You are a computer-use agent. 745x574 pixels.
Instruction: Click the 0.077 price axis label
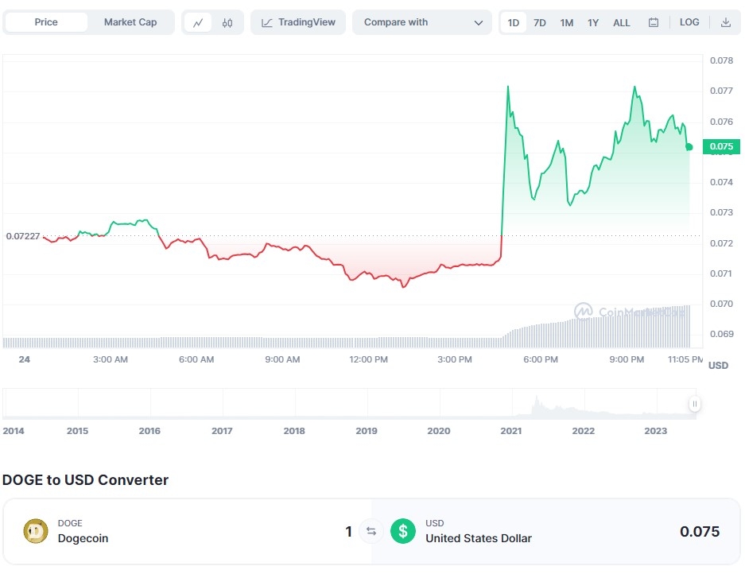721,91
